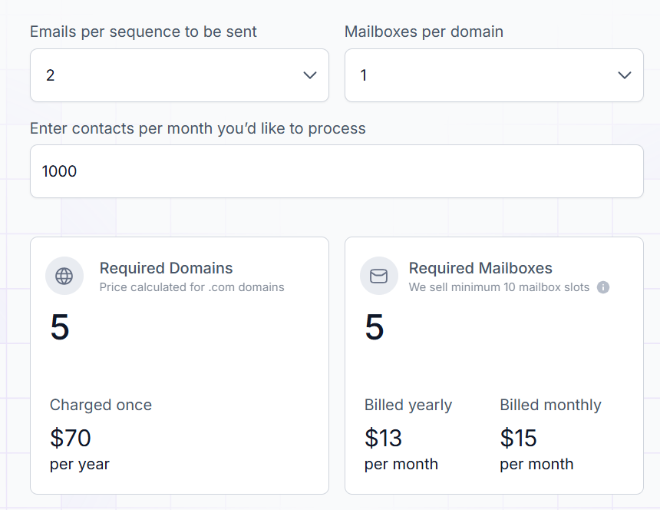Click the "Price calculated for .com domains" note
The height and width of the screenshot is (510, 660).
pyautogui.click(x=192, y=287)
